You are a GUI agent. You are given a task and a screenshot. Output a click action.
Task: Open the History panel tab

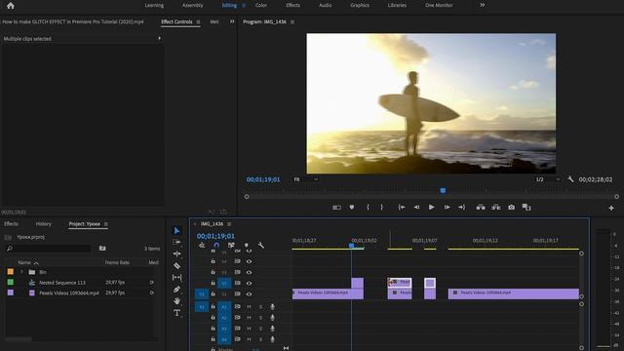tap(43, 224)
